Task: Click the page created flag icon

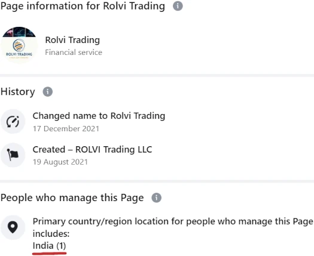Action: (x=13, y=155)
